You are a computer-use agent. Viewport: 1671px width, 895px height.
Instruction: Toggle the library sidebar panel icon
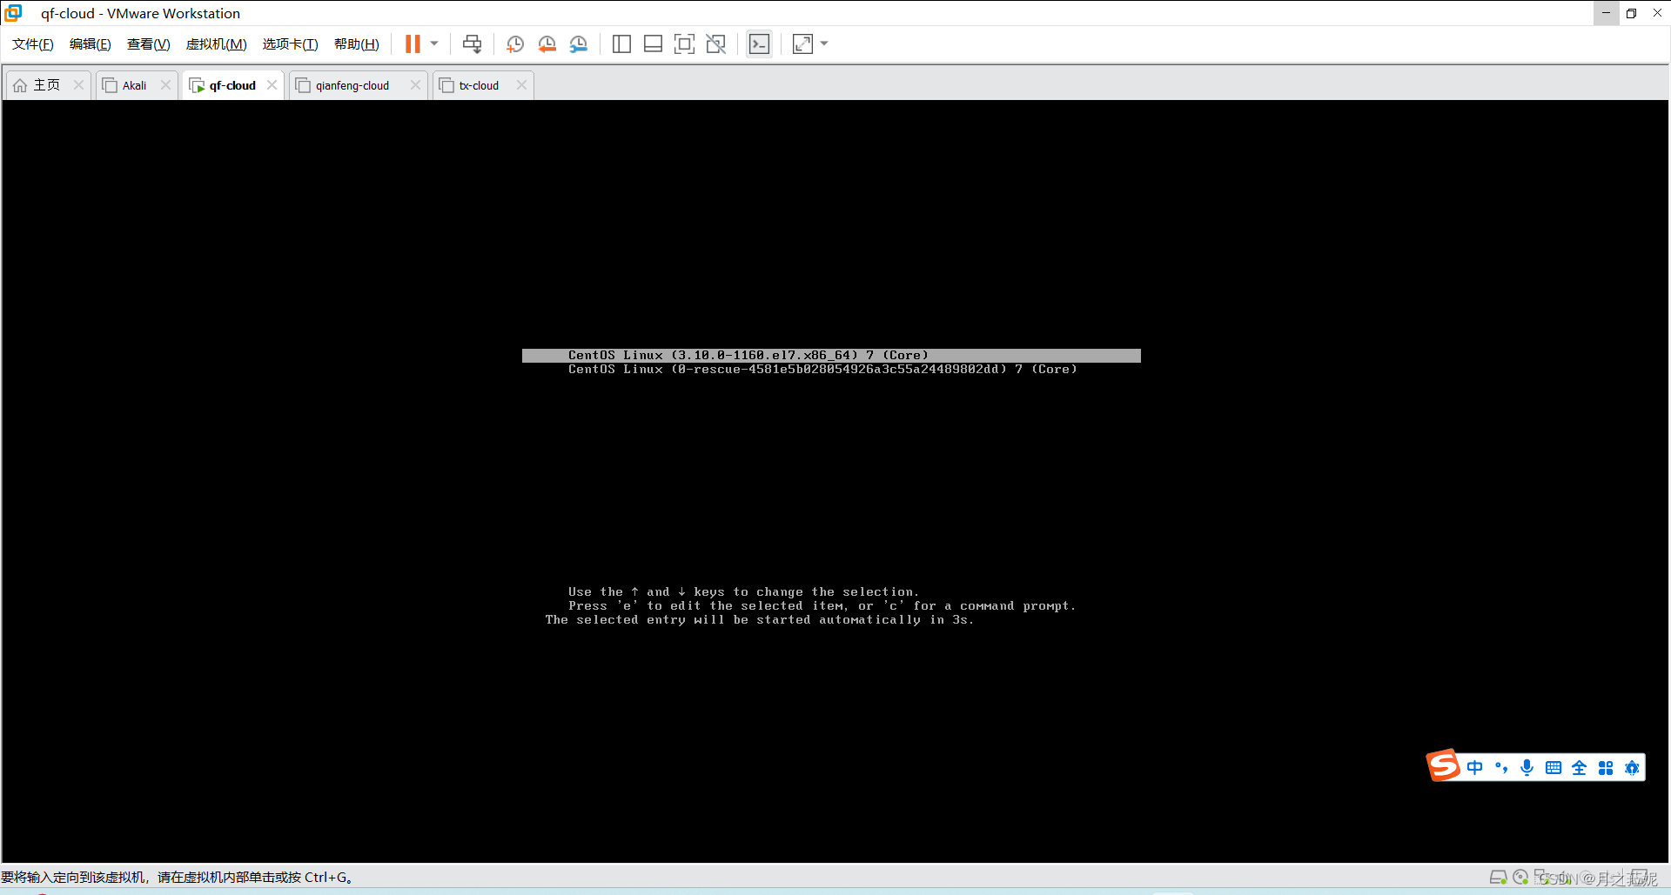621,43
